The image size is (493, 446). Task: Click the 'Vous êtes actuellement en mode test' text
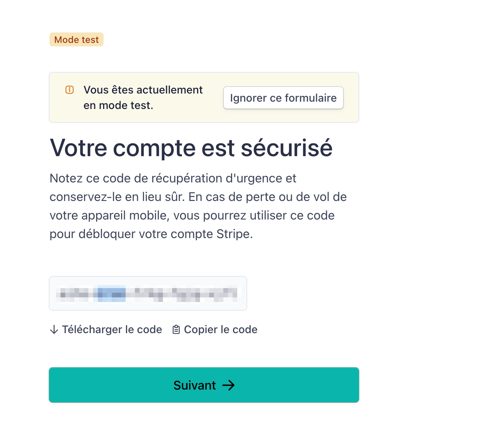click(x=143, y=97)
